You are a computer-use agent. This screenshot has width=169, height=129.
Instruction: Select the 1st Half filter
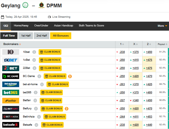[26, 36]
